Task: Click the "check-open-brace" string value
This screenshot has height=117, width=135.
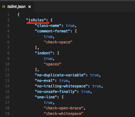Action: 63,108
